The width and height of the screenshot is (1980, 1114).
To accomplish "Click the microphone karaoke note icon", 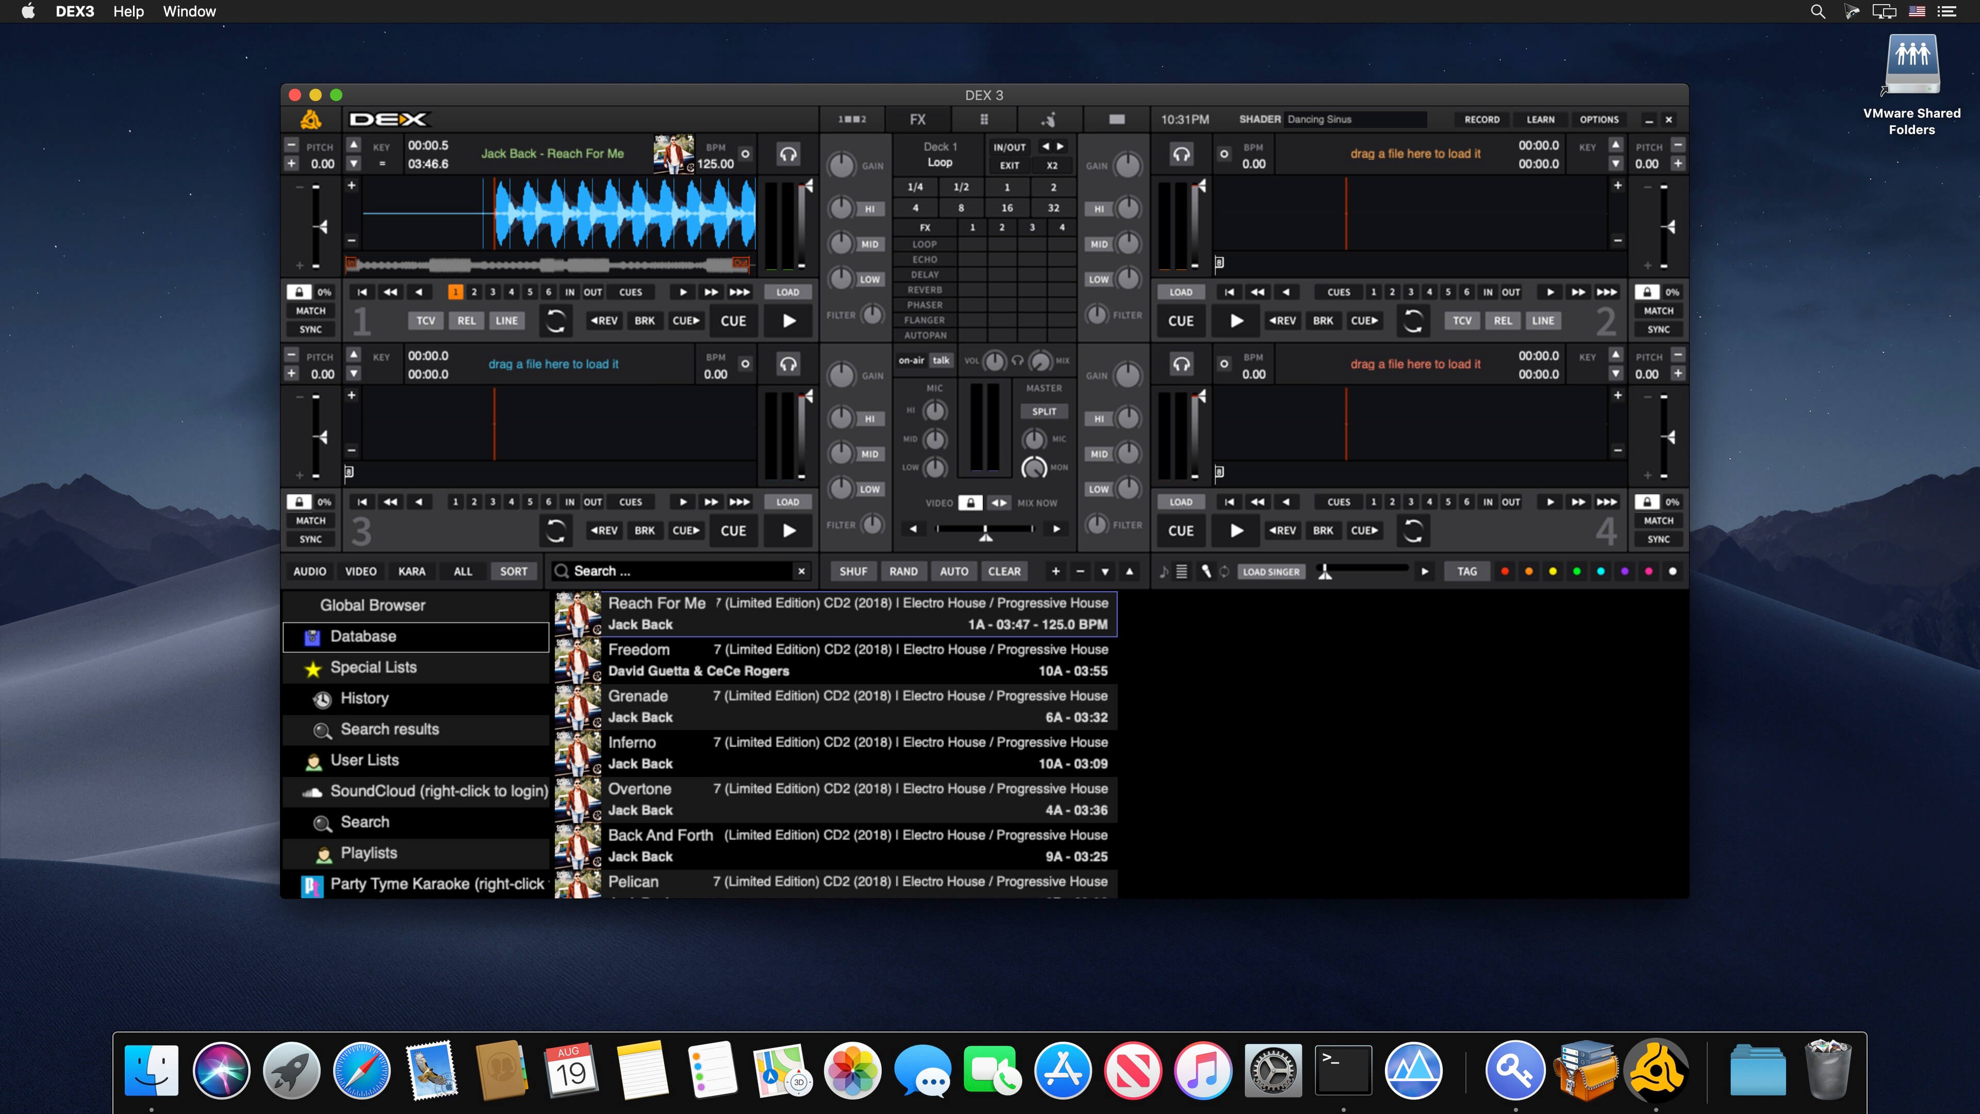I will (1164, 571).
